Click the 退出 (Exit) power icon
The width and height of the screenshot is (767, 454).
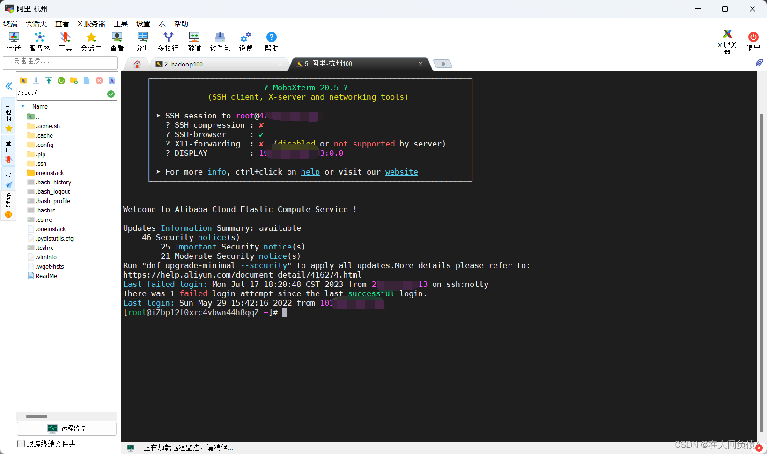click(x=753, y=42)
